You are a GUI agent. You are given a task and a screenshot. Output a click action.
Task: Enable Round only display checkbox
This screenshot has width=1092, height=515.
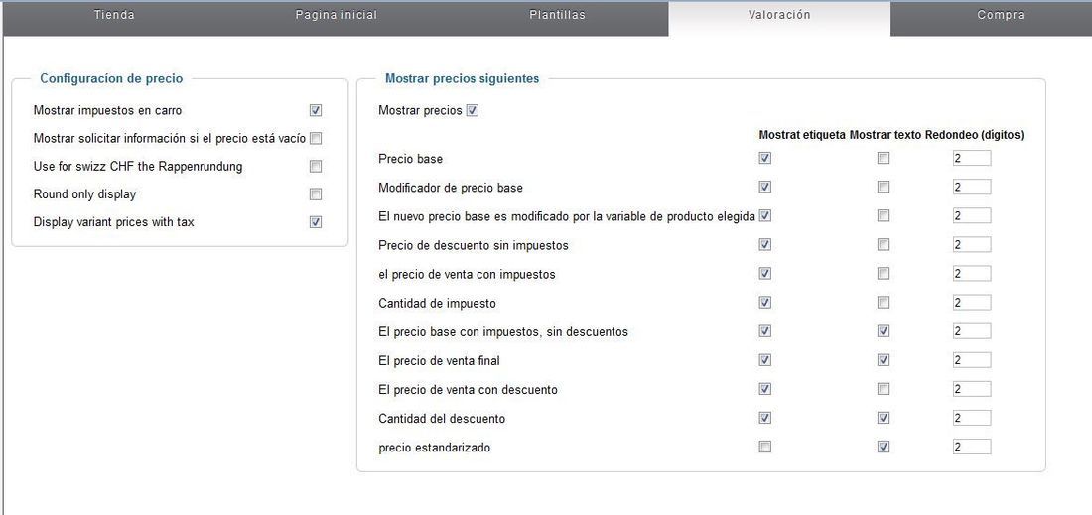point(316,194)
